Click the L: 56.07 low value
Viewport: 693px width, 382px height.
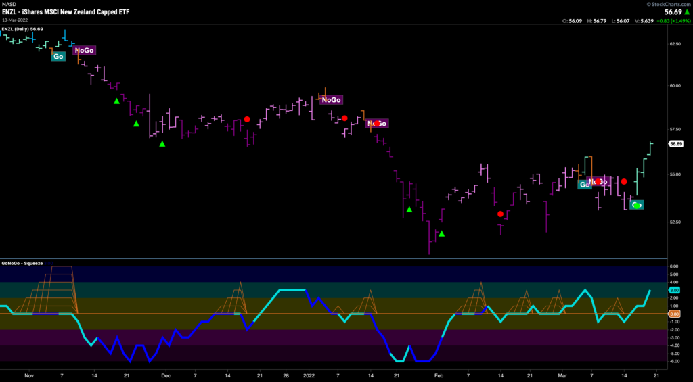coord(621,20)
